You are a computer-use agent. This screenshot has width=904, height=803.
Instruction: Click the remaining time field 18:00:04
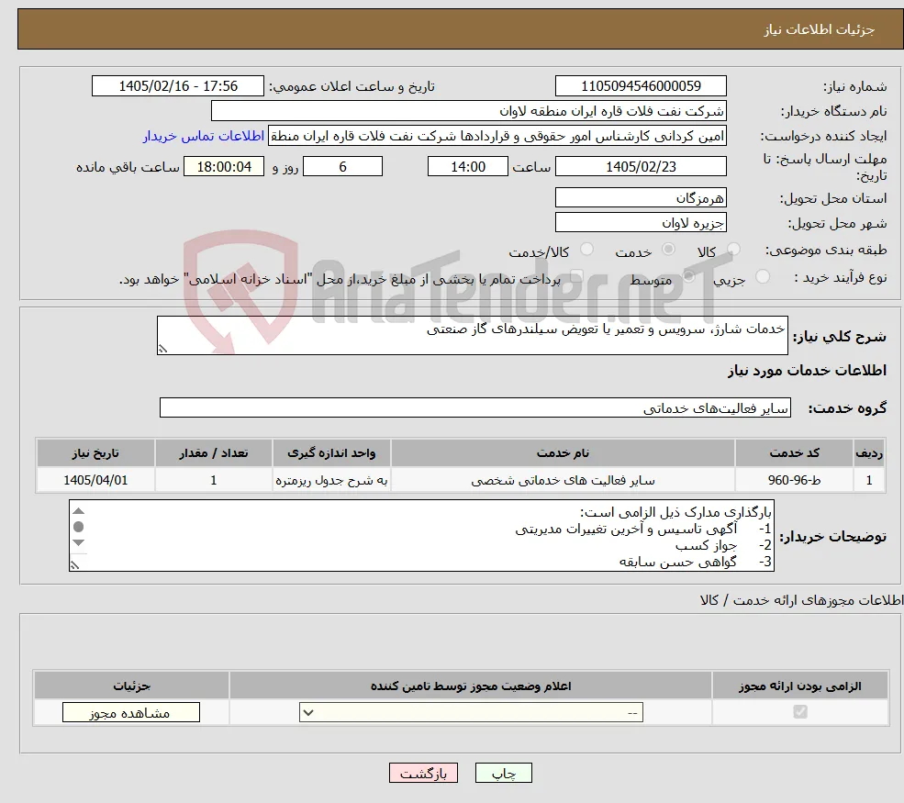tap(224, 167)
